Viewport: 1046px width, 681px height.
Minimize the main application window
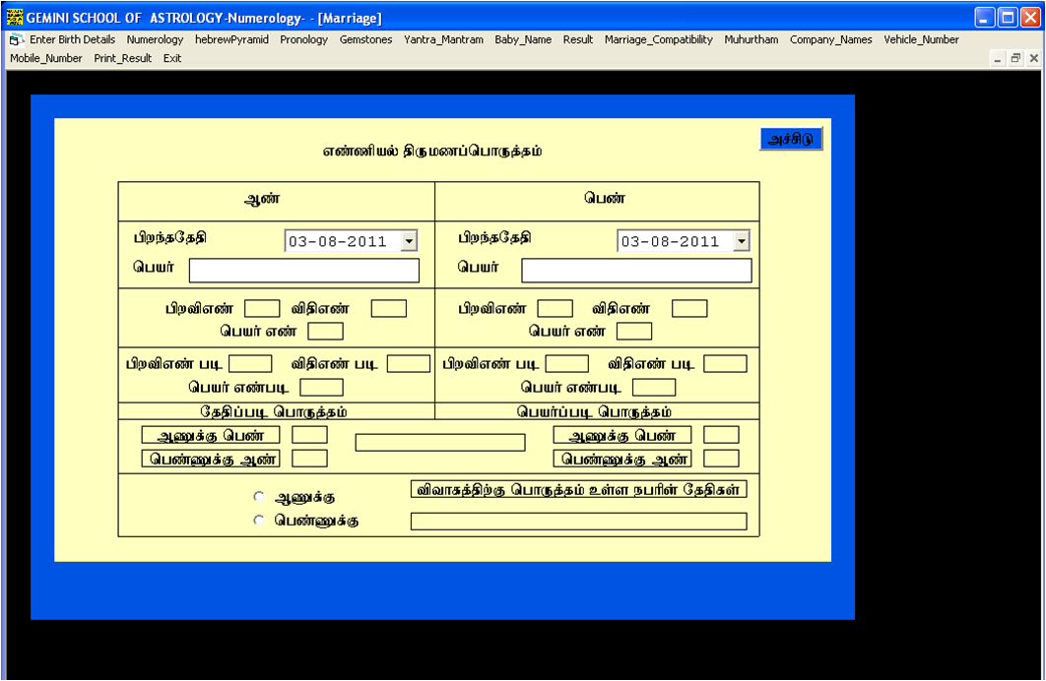pyautogui.click(x=985, y=18)
